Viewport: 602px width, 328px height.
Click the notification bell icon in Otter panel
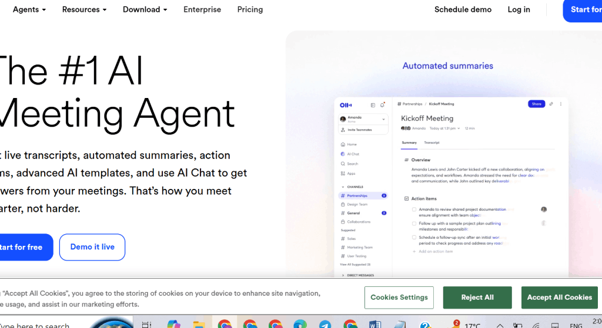[382, 104]
